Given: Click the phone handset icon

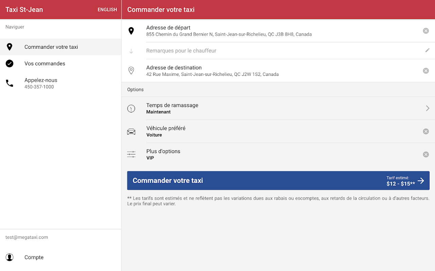Looking at the screenshot, I should pyautogui.click(x=10, y=83).
